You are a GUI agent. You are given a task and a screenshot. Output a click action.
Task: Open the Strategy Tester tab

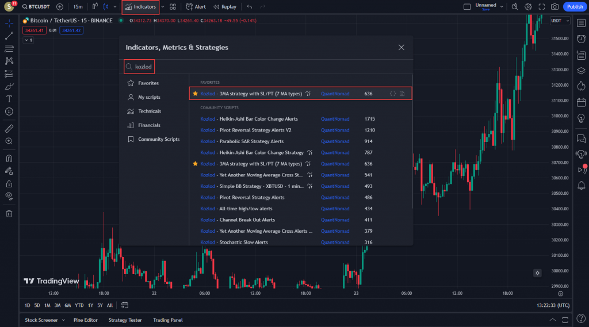pos(125,320)
